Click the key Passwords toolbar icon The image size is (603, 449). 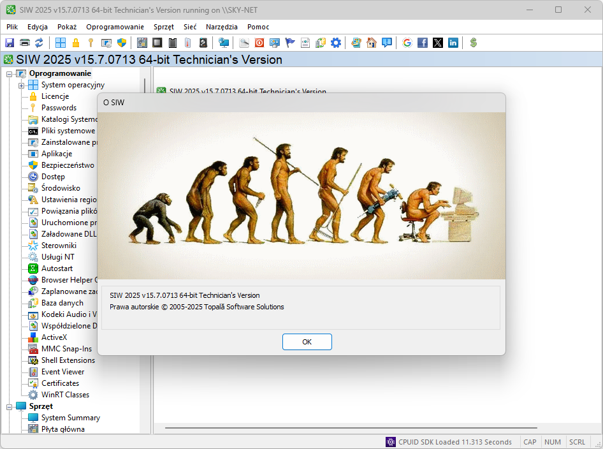91,43
